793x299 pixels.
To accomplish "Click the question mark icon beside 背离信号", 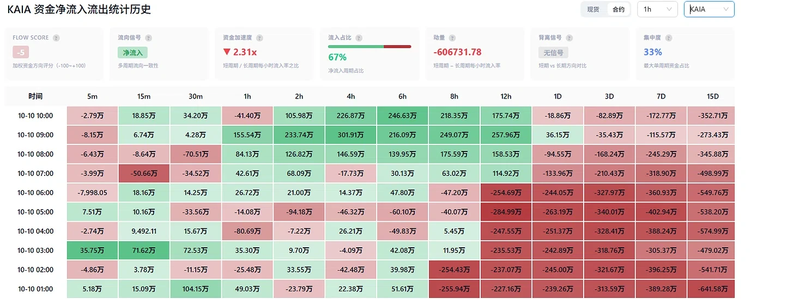I will 570,38.
